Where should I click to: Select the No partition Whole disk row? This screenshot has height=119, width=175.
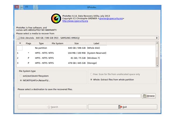click(x=86, y=48)
